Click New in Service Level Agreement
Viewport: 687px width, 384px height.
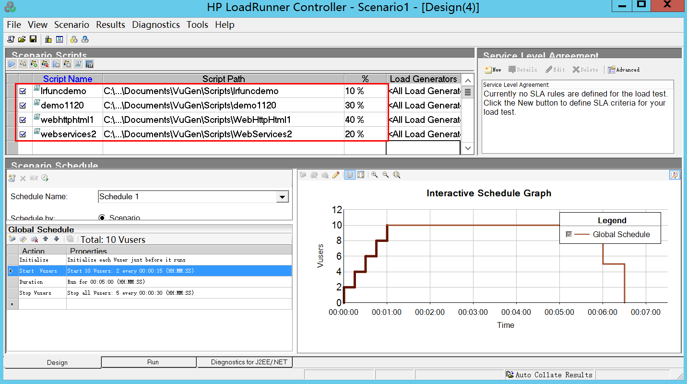pyautogui.click(x=493, y=70)
